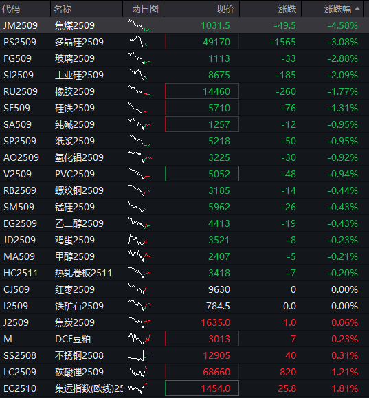
Task: Open the 螺纹钢2509 two-day mini chart
Action: [x=139, y=190]
